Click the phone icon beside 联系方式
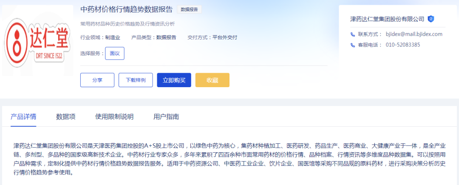The height and width of the screenshot is (185, 459). pos(353,34)
